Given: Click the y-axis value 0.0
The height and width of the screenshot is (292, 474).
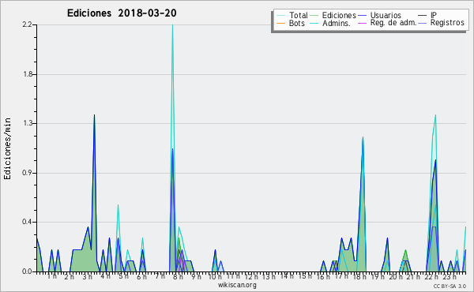Looking at the screenshot, I should pyautogui.click(x=27, y=271).
